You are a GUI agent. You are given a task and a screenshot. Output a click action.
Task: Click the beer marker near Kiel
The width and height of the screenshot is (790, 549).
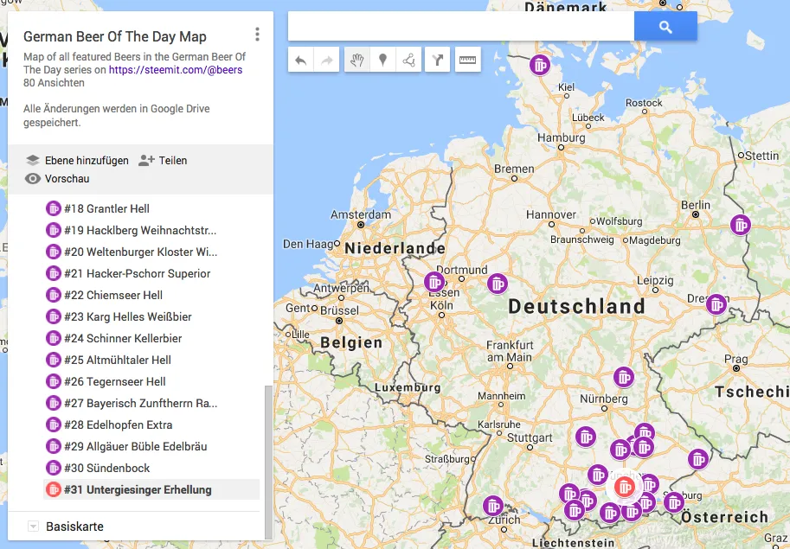pyautogui.click(x=541, y=65)
